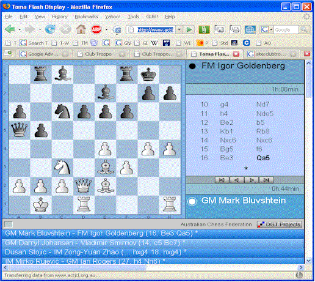Open the Search T bookmark

click(34, 43)
